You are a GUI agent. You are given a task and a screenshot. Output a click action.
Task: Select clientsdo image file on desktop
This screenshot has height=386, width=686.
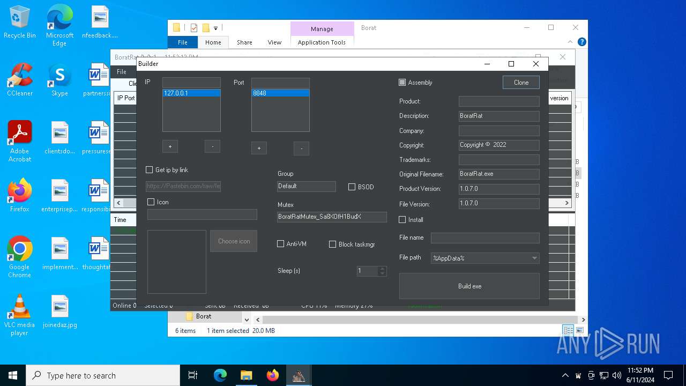tap(59, 137)
